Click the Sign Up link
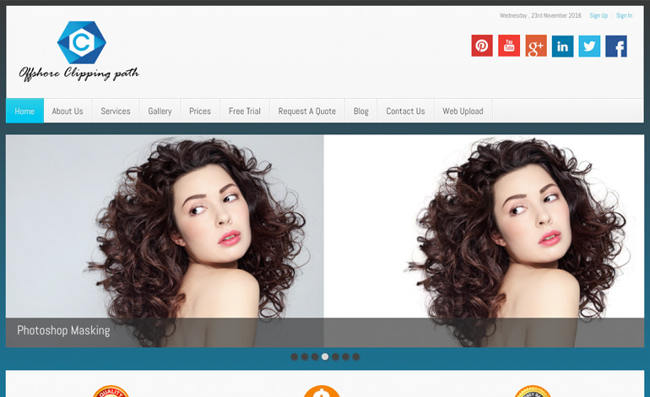The height and width of the screenshot is (397, 650). point(599,16)
